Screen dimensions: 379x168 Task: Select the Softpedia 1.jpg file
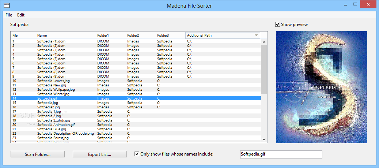[x=136, y=111]
